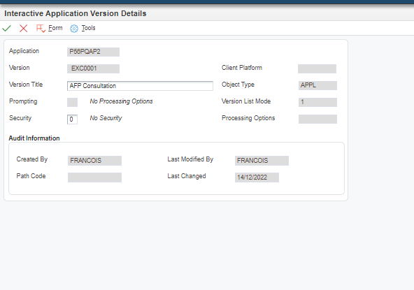Click the Form exit icon
Image resolution: width=414 pixels, height=290 pixels.
[41, 28]
